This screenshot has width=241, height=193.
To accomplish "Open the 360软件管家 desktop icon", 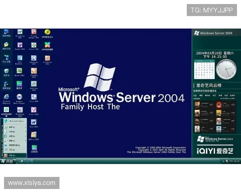I will (x=47, y=46).
